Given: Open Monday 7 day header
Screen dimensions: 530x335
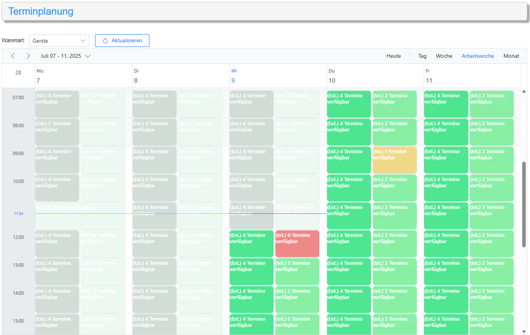Looking at the screenshot, I should point(83,76).
